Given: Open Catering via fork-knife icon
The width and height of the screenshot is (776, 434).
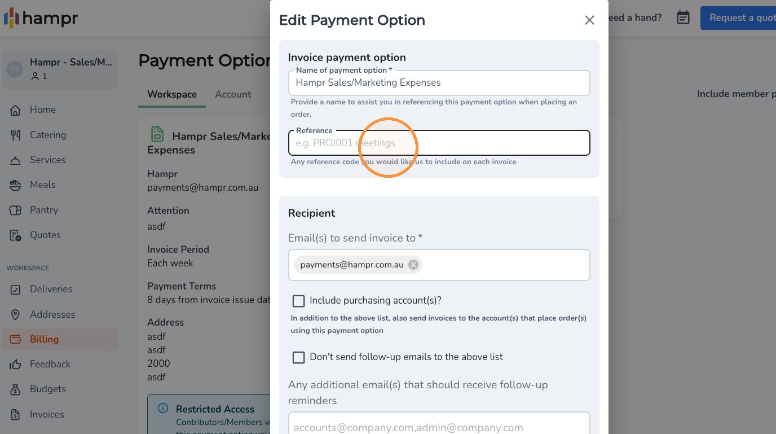Looking at the screenshot, I should (x=16, y=135).
